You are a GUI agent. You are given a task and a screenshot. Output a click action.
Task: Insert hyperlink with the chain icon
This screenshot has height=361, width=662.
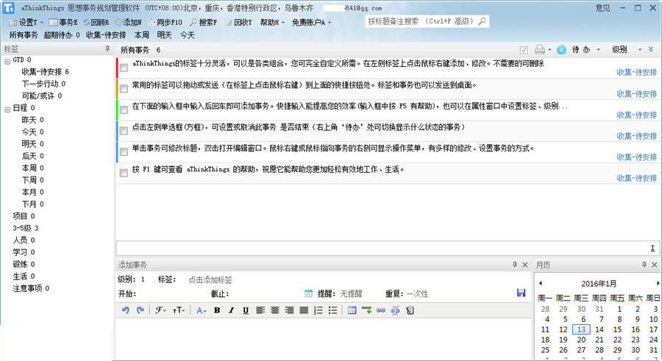pos(381,310)
